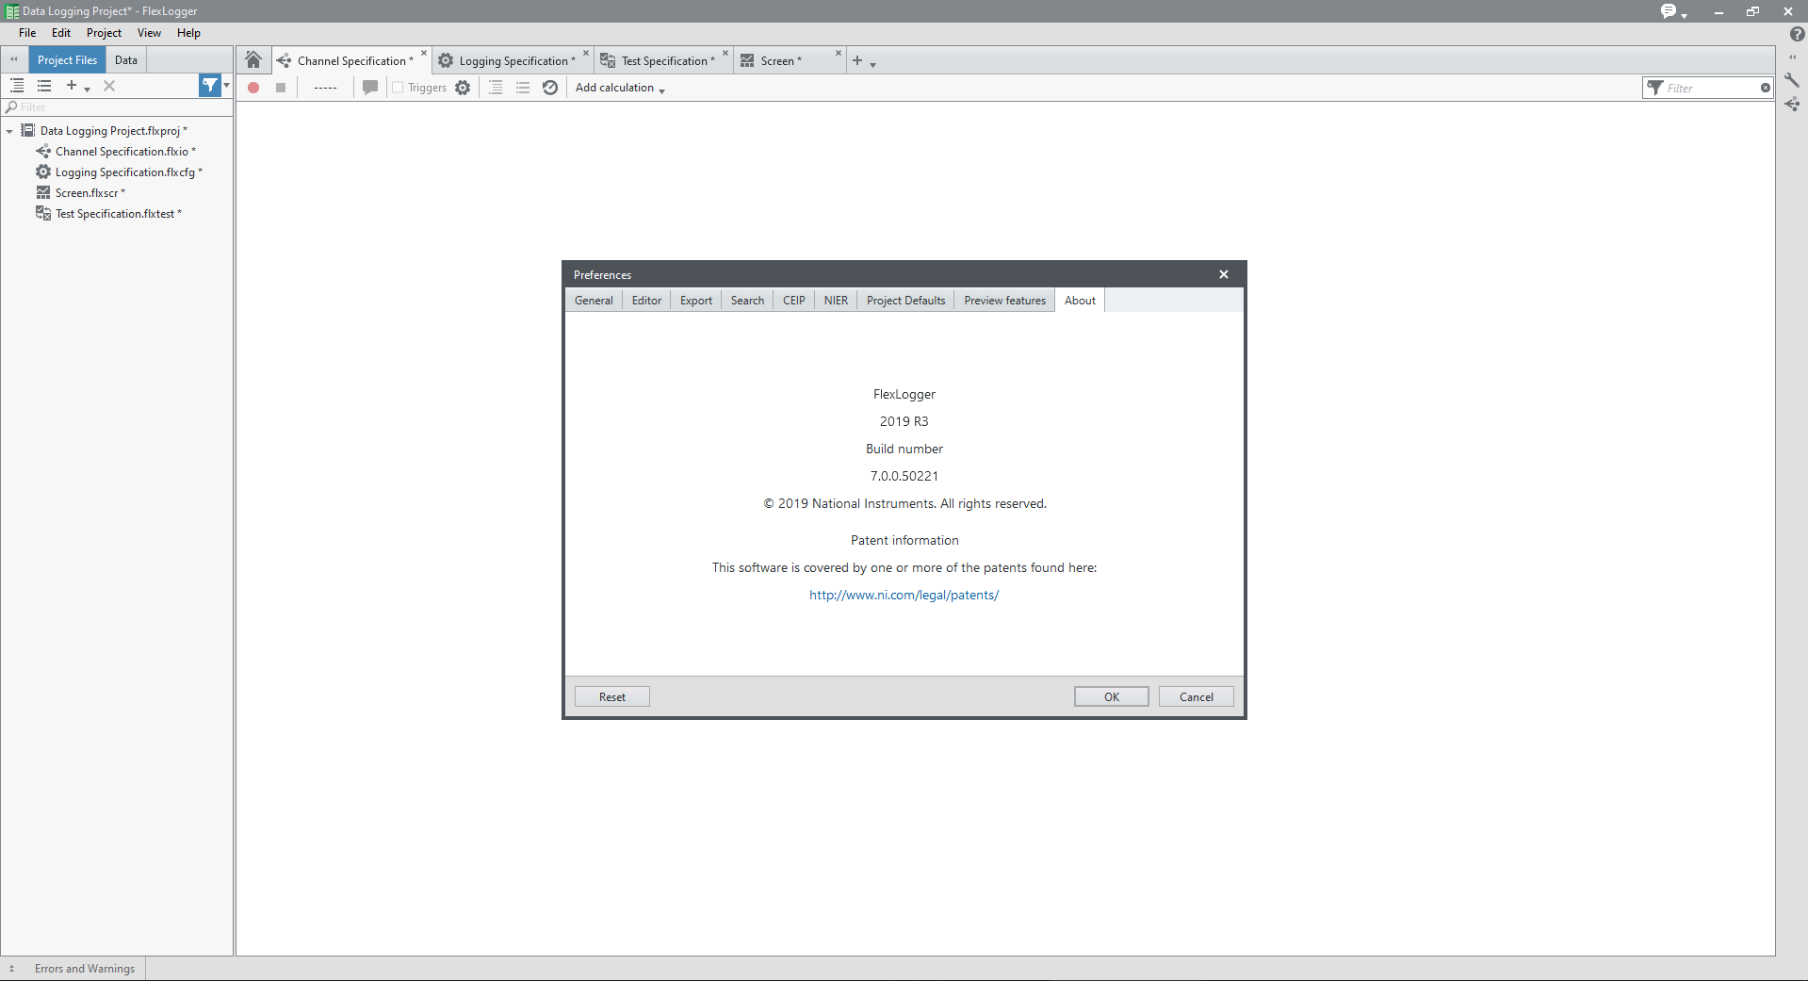Screen dimensions: 1808x981
Task: Switch to Editor tab in Preferences
Action: [x=646, y=301]
